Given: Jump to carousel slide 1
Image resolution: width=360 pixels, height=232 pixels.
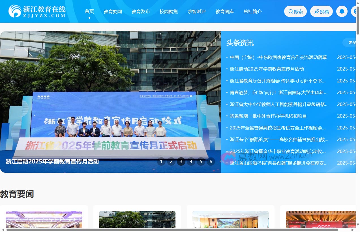Looking at the screenshot, I should point(161,161).
